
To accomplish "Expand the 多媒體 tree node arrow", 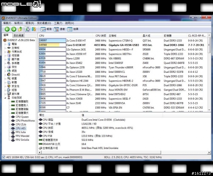I will point(5,63).
